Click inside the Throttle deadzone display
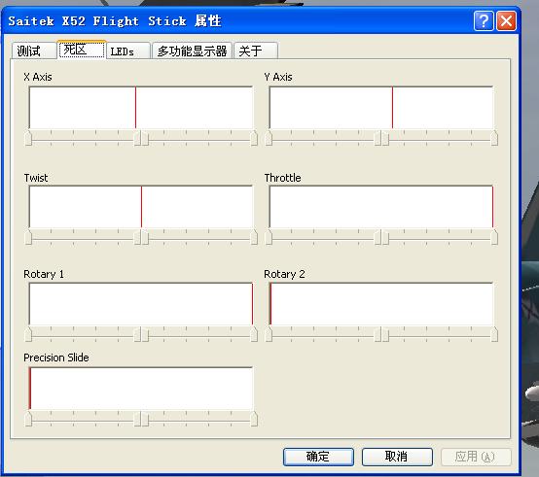 click(x=381, y=207)
